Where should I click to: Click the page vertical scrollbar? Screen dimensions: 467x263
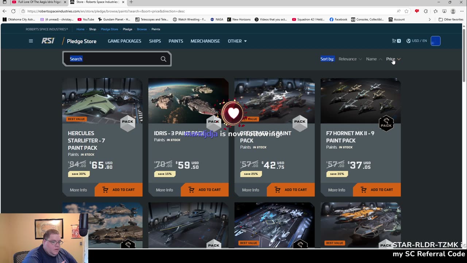click(464, 55)
